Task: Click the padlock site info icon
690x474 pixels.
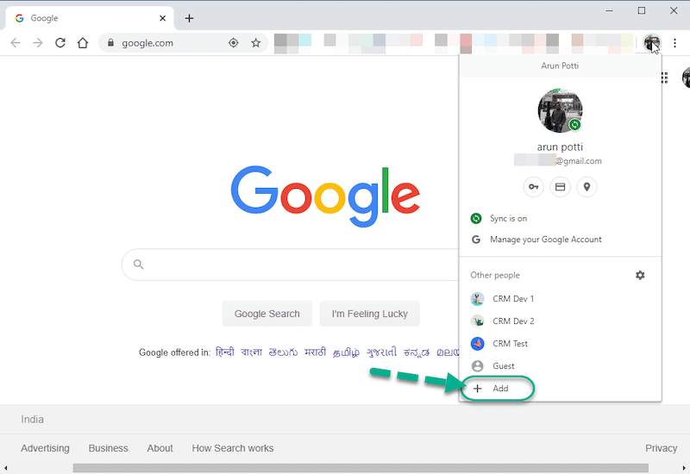Action: click(x=111, y=42)
